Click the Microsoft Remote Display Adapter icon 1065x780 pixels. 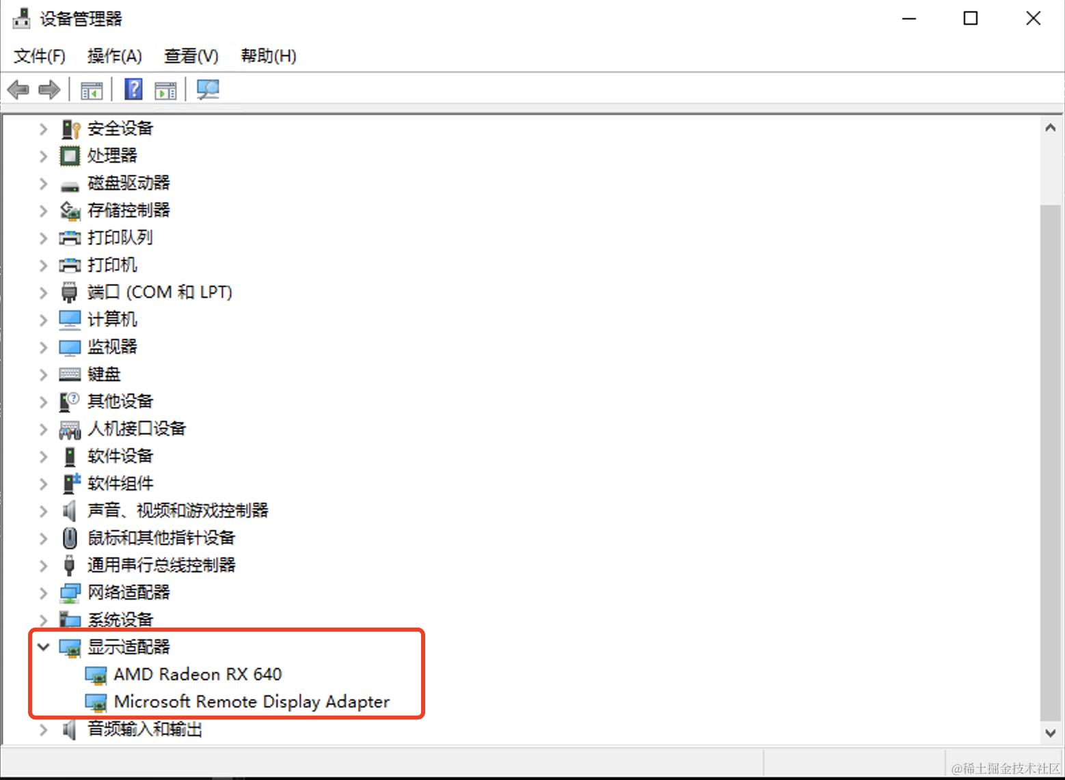[96, 702]
